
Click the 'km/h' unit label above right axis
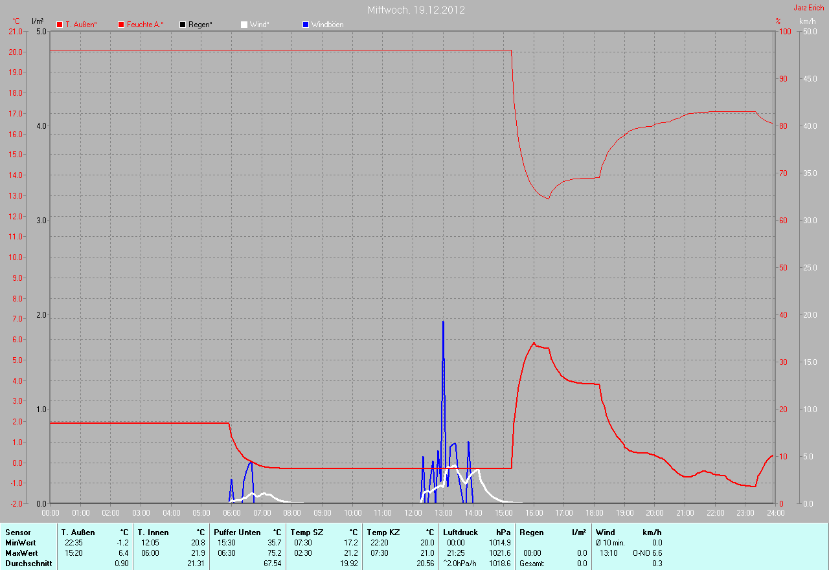(x=807, y=21)
